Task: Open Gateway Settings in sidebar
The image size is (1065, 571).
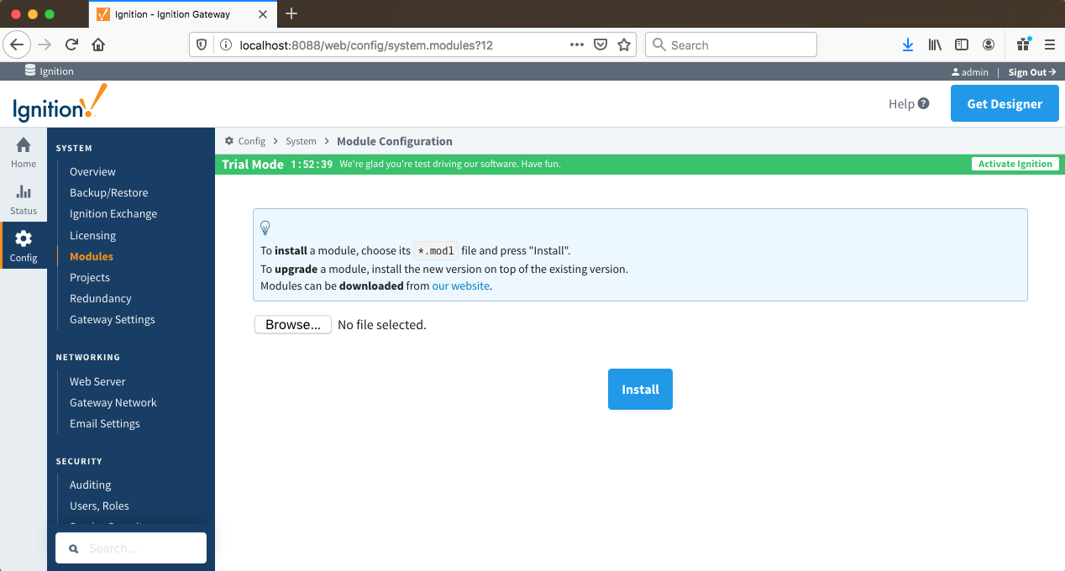Action: click(x=113, y=319)
